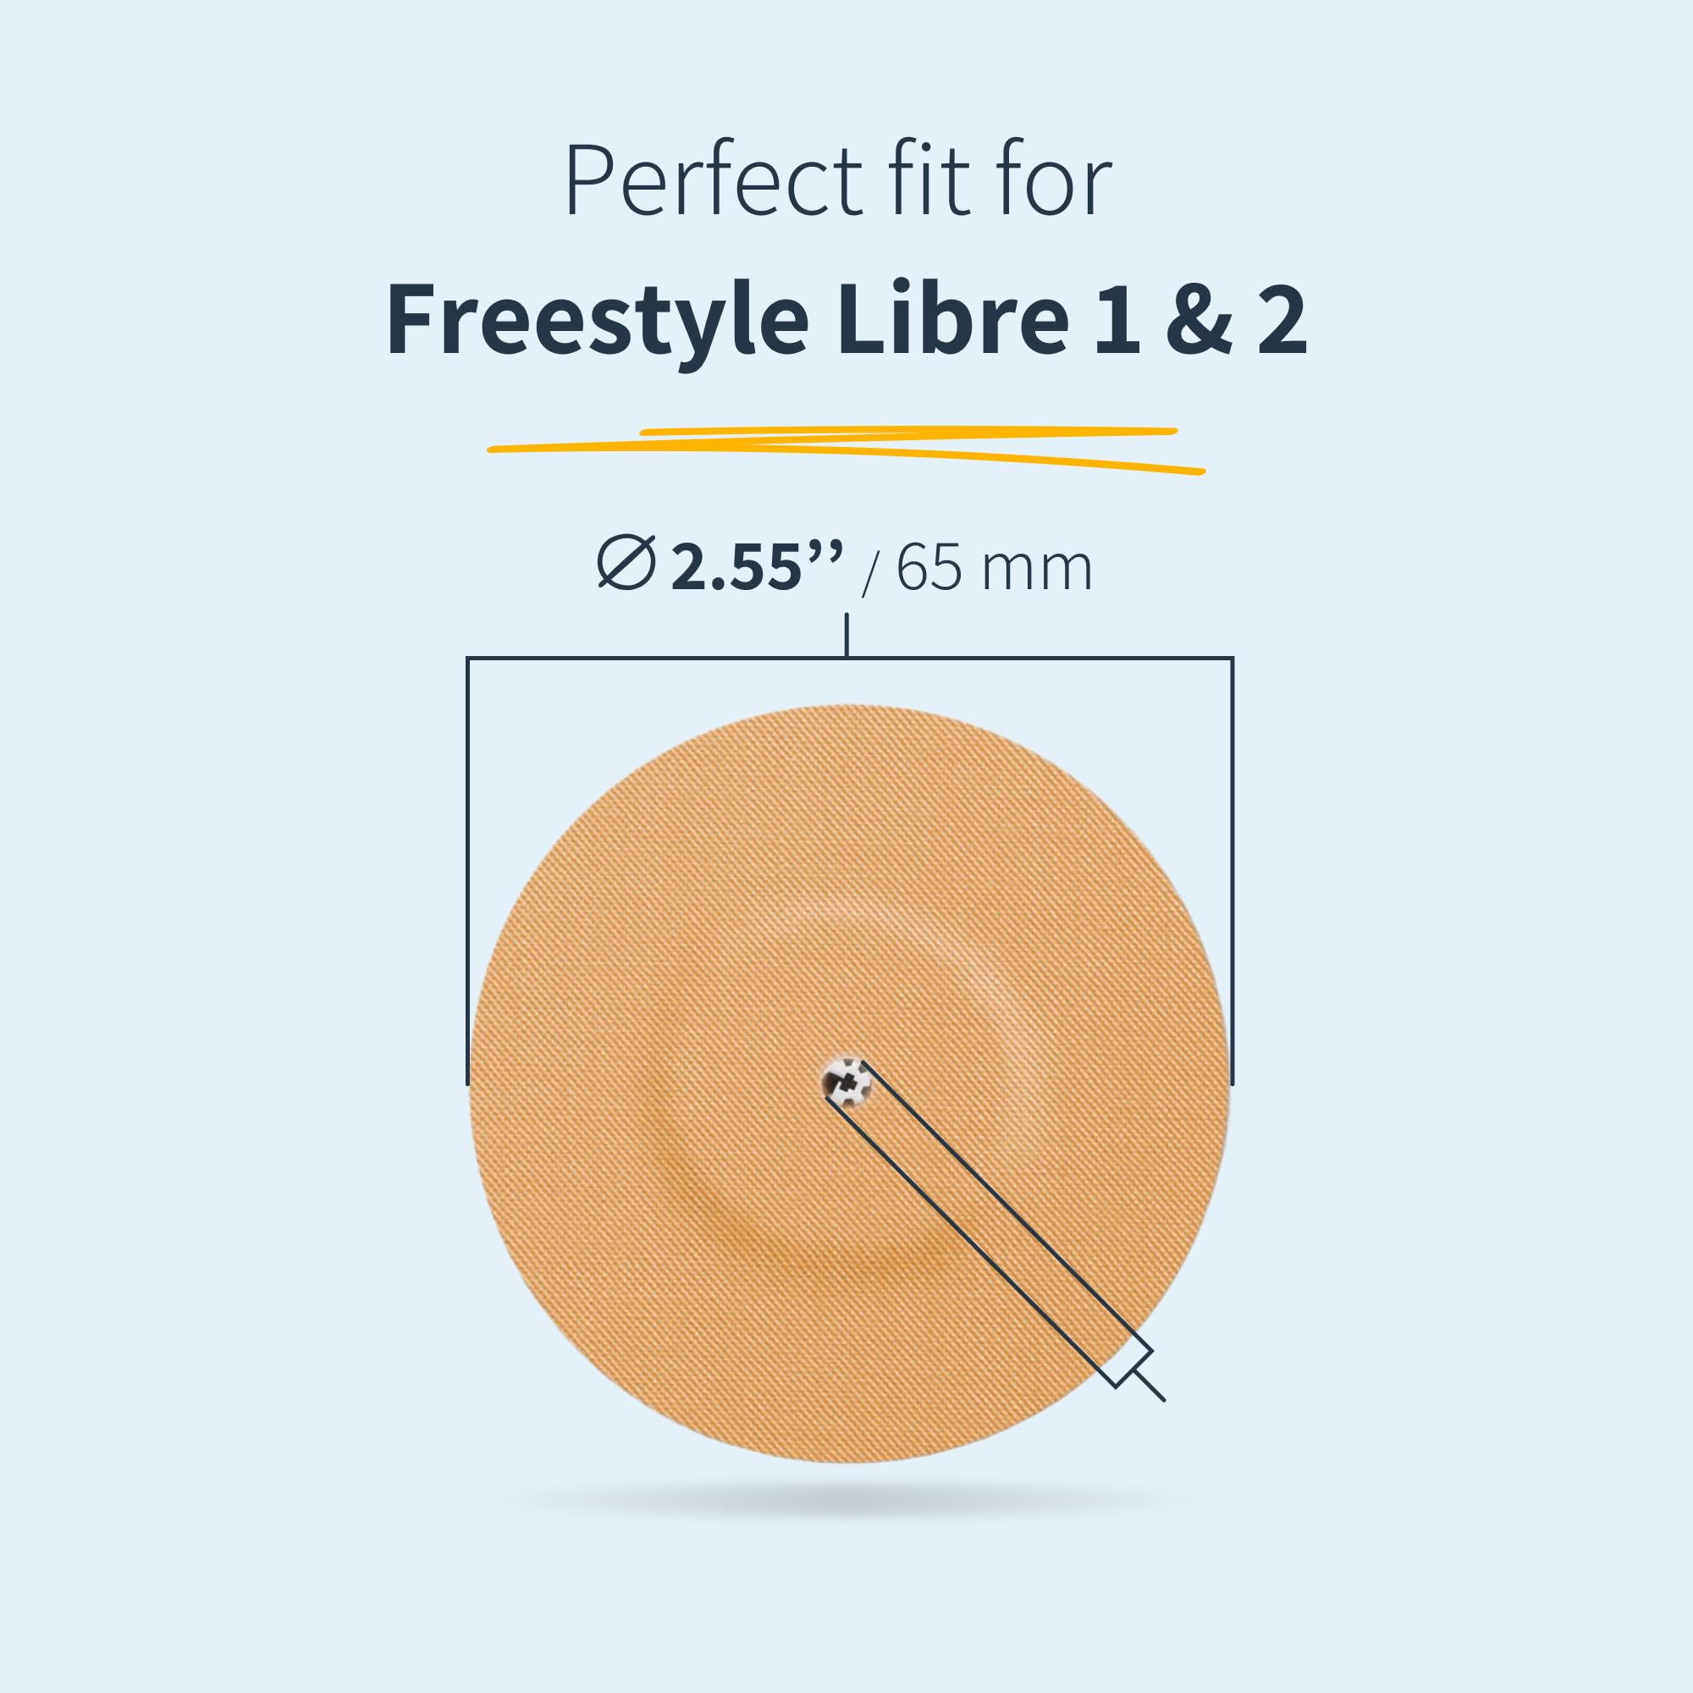The width and height of the screenshot is (1693, 1693).
Task: Click the diameter symbol before 2.55''
Action: 626,563
